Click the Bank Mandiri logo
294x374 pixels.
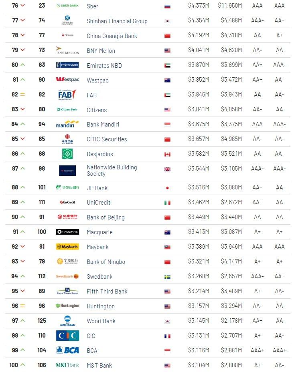pyautogui.click(x=67, y=124)
